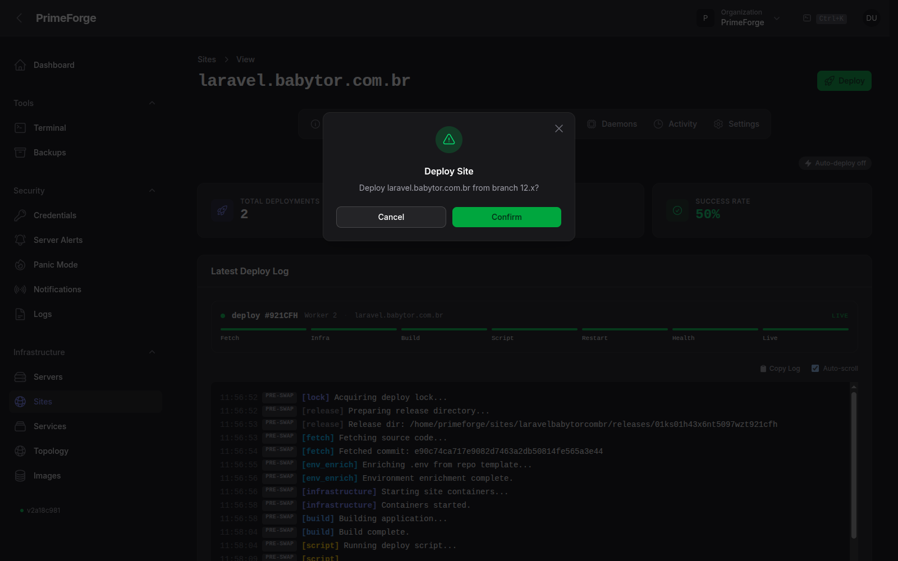This screenshot has height=561, width=898.
Task: Click the scroll-up arrow of the log
Action: point(854,387)
